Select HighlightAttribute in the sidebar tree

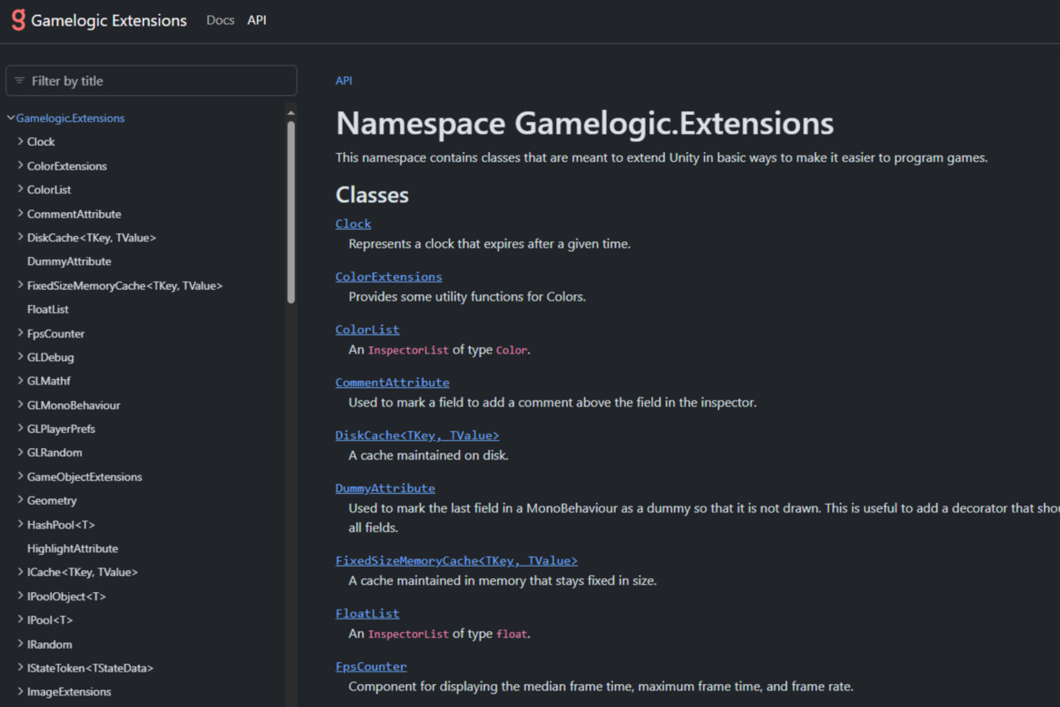pyautogui.click(x=72, y=549)
